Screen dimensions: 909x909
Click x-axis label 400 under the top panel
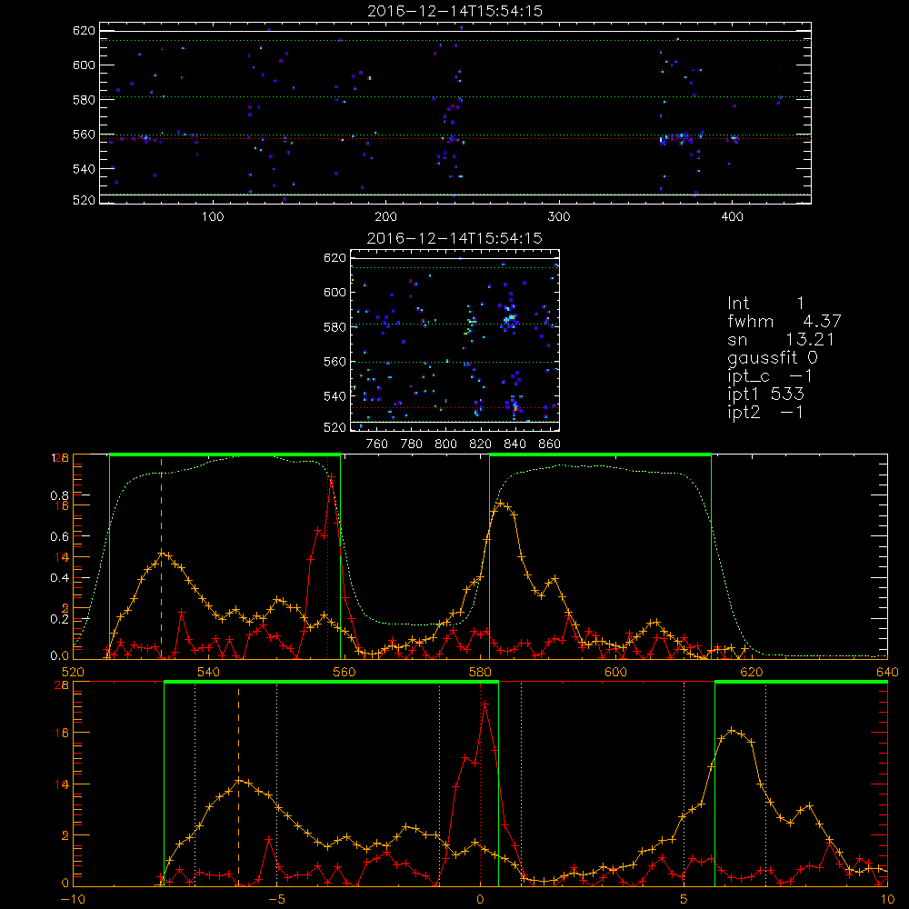pyautogui.click(x=732, y=217)
